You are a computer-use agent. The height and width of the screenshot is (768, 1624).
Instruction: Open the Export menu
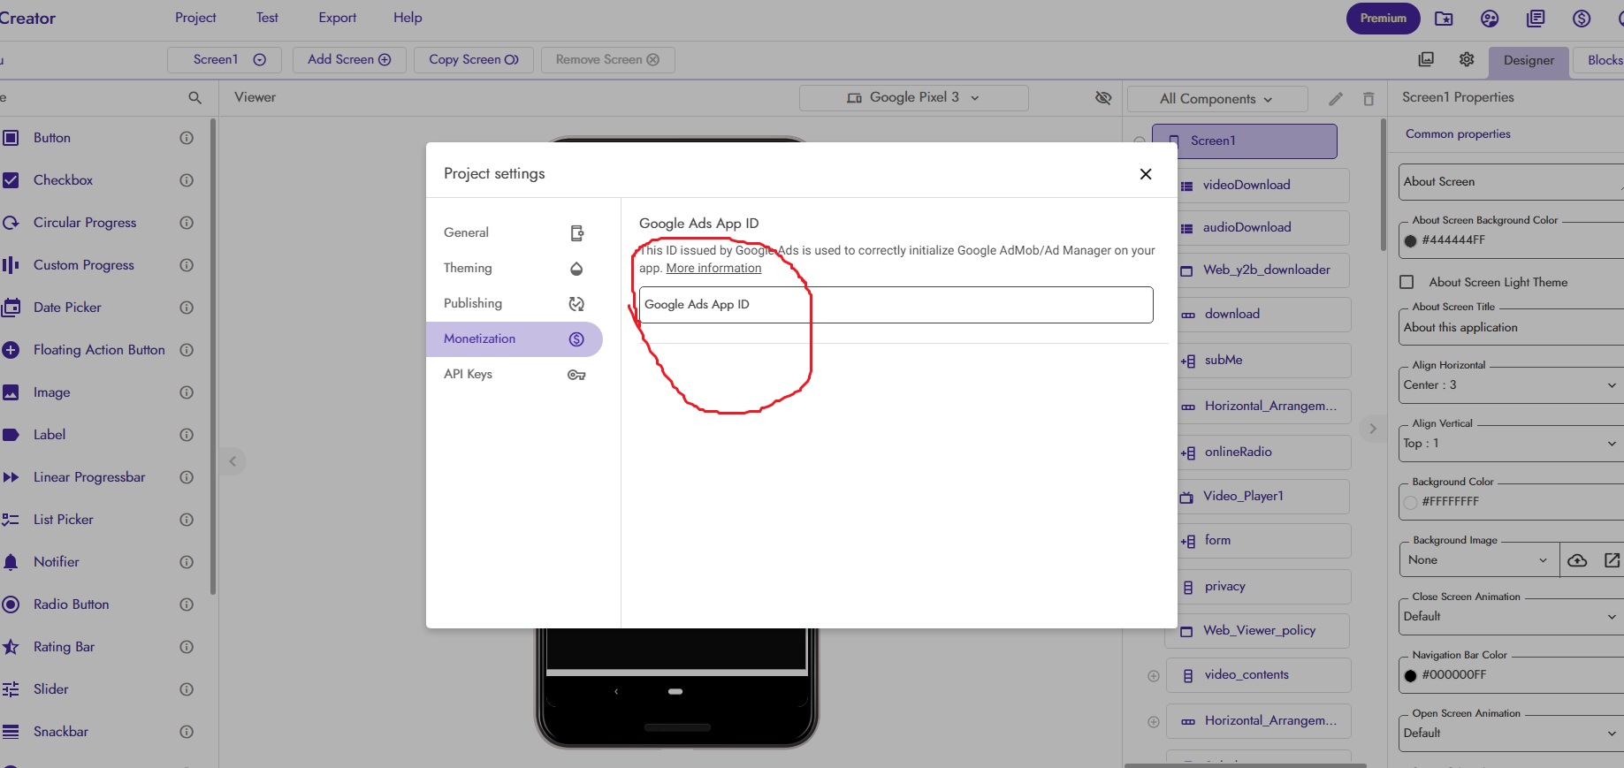tap(337, 18)
